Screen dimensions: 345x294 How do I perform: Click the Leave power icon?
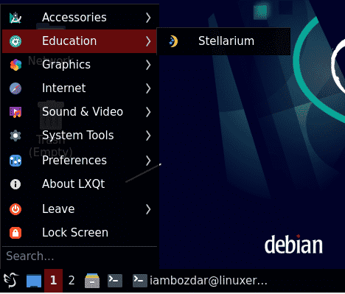[x=15, y=209]
